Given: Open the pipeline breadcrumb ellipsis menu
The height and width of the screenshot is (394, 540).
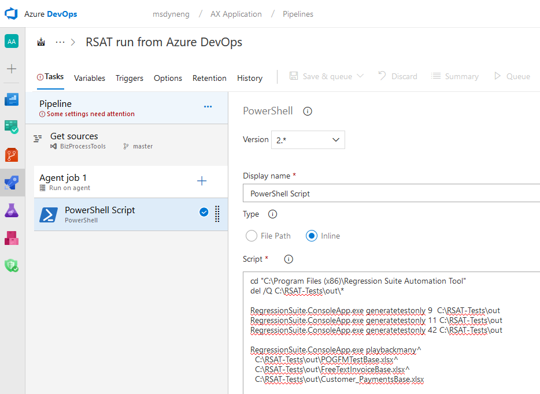Looking at the screenshot, I should [60, 42].
